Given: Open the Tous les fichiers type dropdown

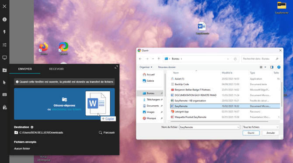Looking at the screenshot, I should [x=261, y=127].
